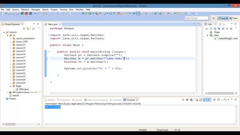Open Project Explorer view menu arrow
Screen dimensions: 240x135
coord(39,28)
